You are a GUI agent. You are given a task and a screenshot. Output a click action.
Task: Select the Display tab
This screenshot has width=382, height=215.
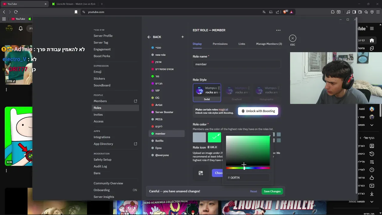click(x=197, y=44)
